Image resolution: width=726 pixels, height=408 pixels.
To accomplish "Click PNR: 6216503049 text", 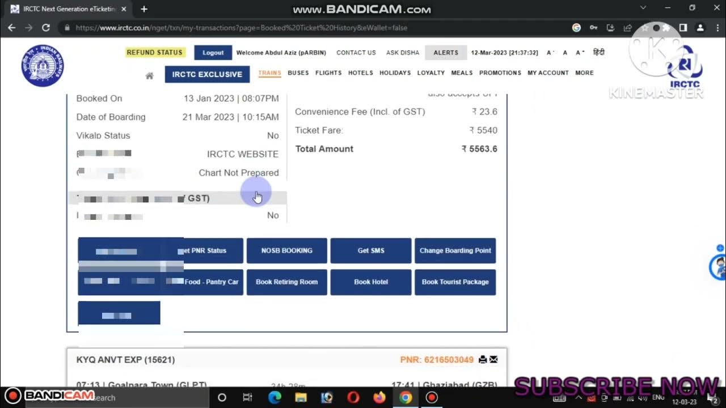I will pos(437,360).
